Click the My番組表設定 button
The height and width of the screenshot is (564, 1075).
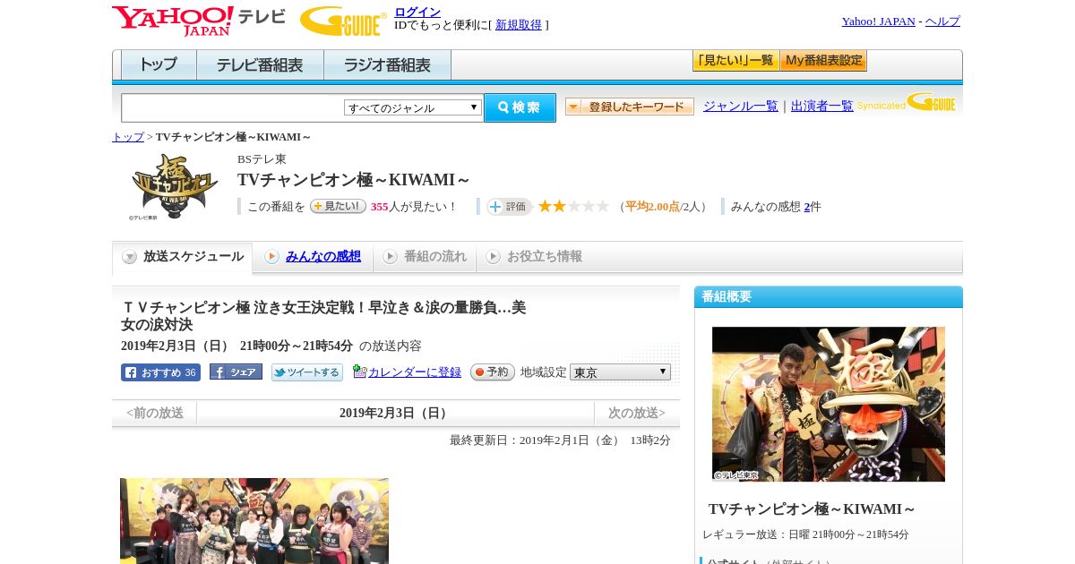[823, 61]
